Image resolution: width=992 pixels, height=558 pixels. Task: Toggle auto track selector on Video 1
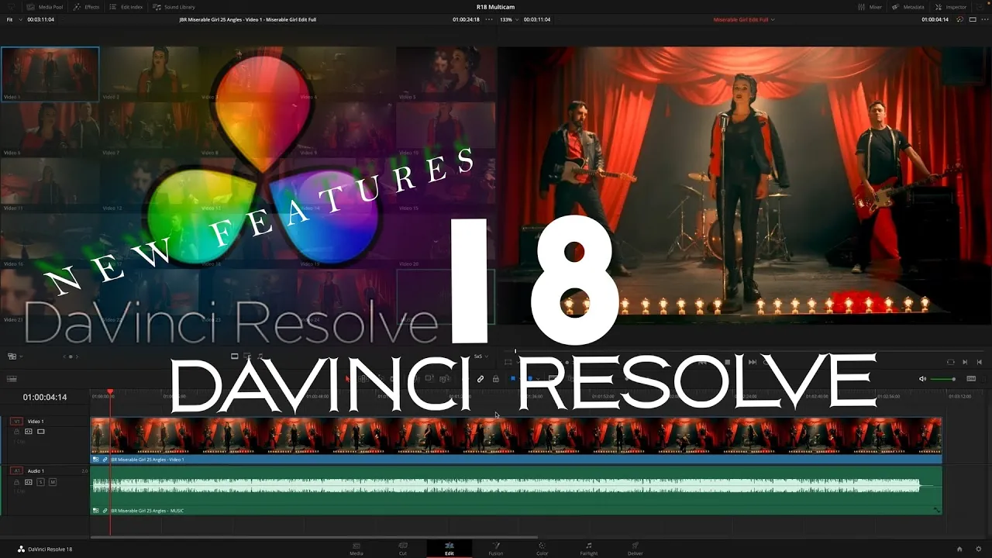click(x=29, y=432)
